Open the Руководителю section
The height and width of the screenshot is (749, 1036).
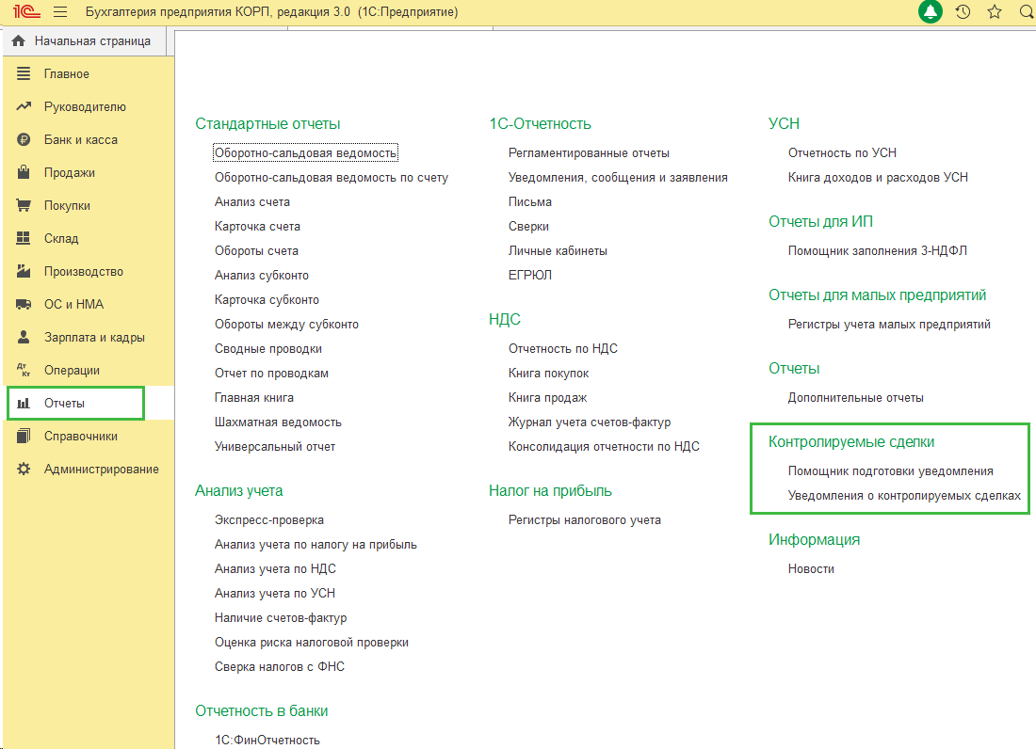click(x=85, y=107)
